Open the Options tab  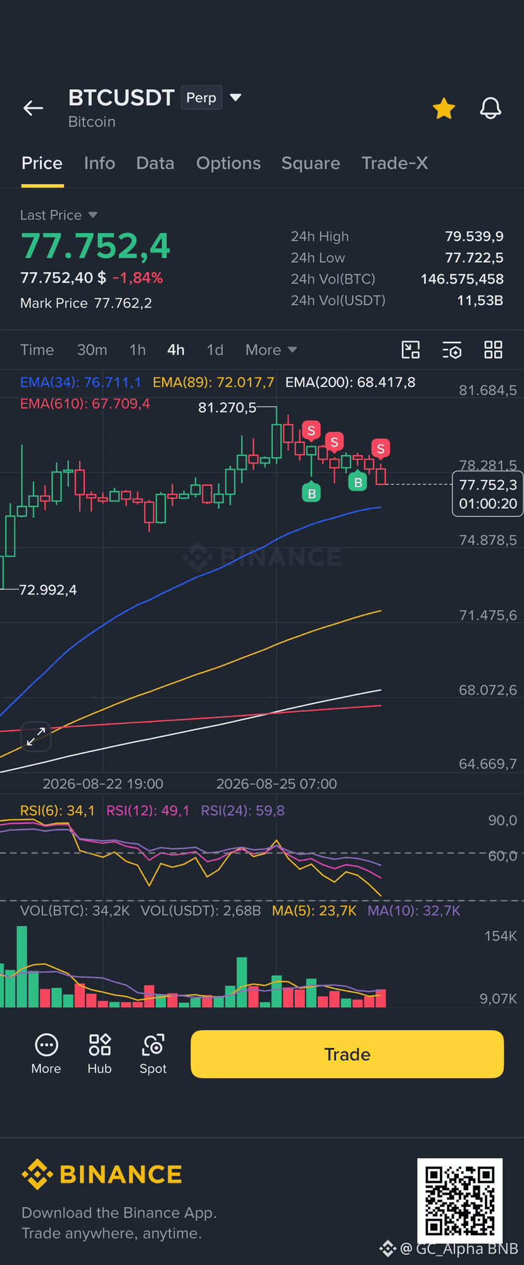pyautogui.click(x=228, y=163)
